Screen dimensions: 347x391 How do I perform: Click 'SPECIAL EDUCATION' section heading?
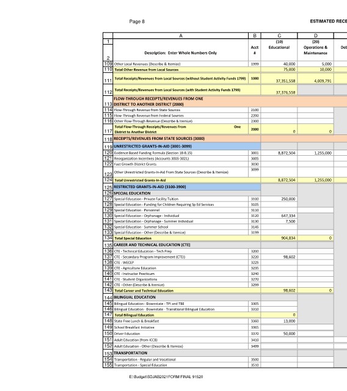point(132,194)
